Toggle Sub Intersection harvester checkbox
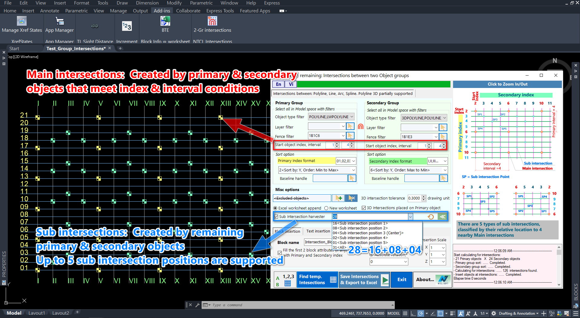The height and width of the screenshot is (318, 580). 276,216
